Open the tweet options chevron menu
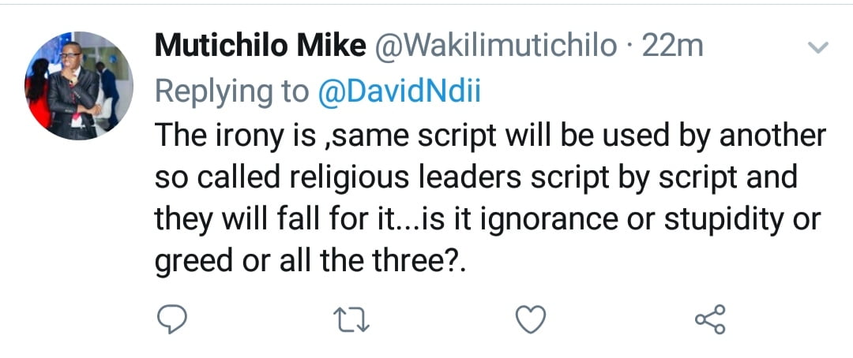Viewport: 853px width, 358px height. pos(820,48)
